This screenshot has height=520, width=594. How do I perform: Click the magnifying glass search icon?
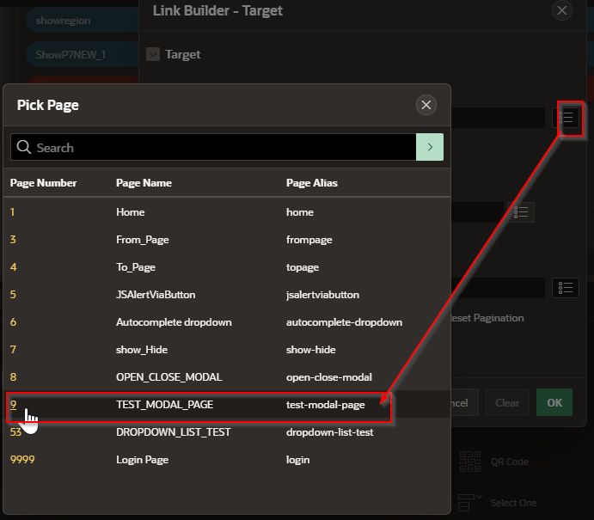point(23,147)
